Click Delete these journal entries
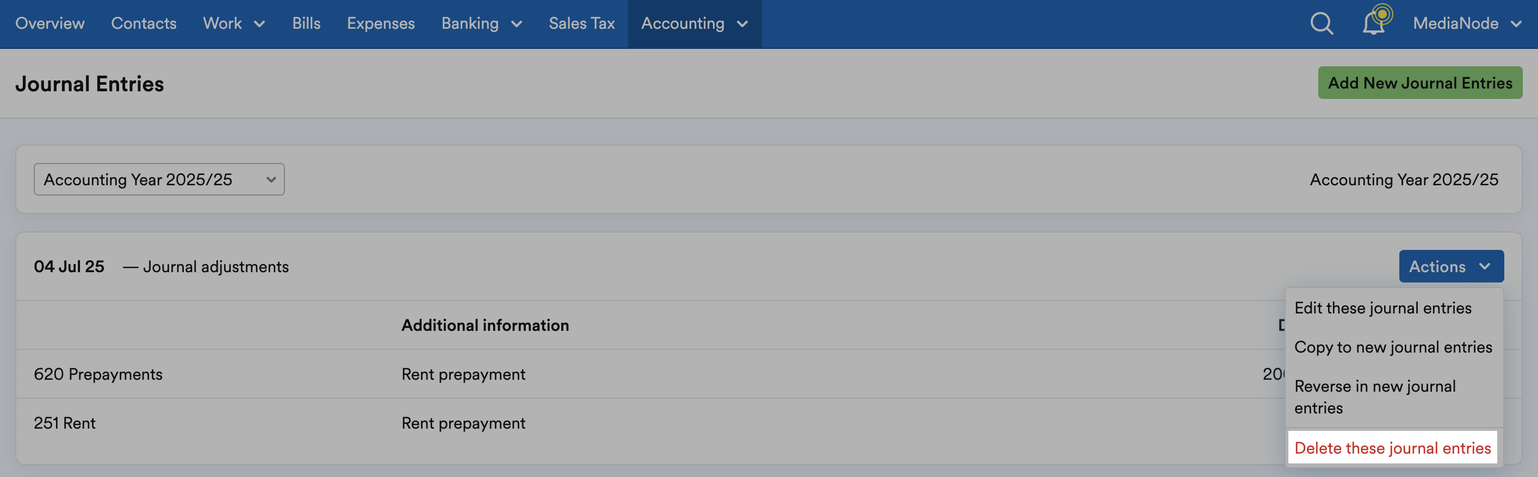The width and height of the screenshot is (1538, 477). coord(1392,448)
